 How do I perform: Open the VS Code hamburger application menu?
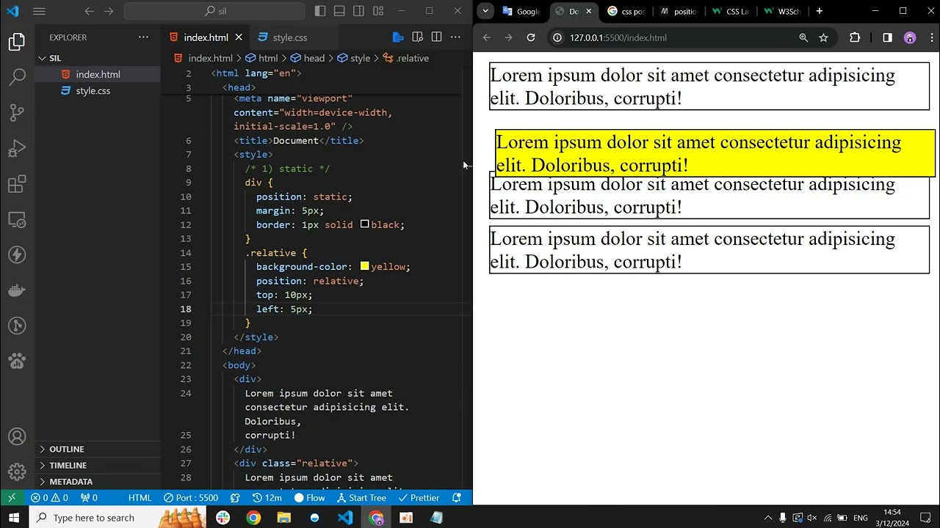[39, 11]
